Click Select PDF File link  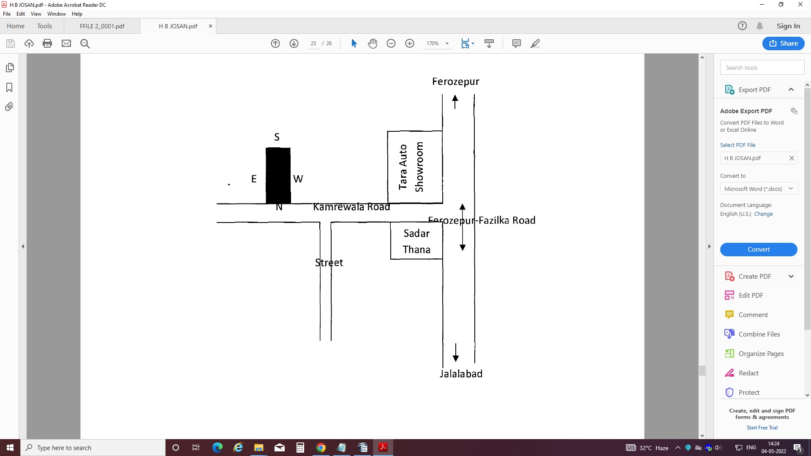coord(738,145)
